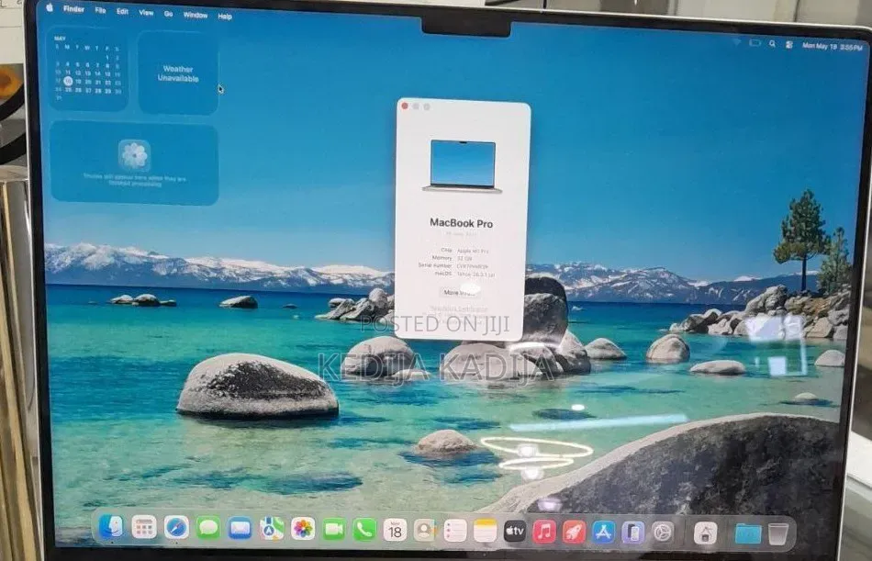Viewport: 872px width, 561px height.
Task: Open the green Phone app in the Dock
Action: [x=364, y=530]
